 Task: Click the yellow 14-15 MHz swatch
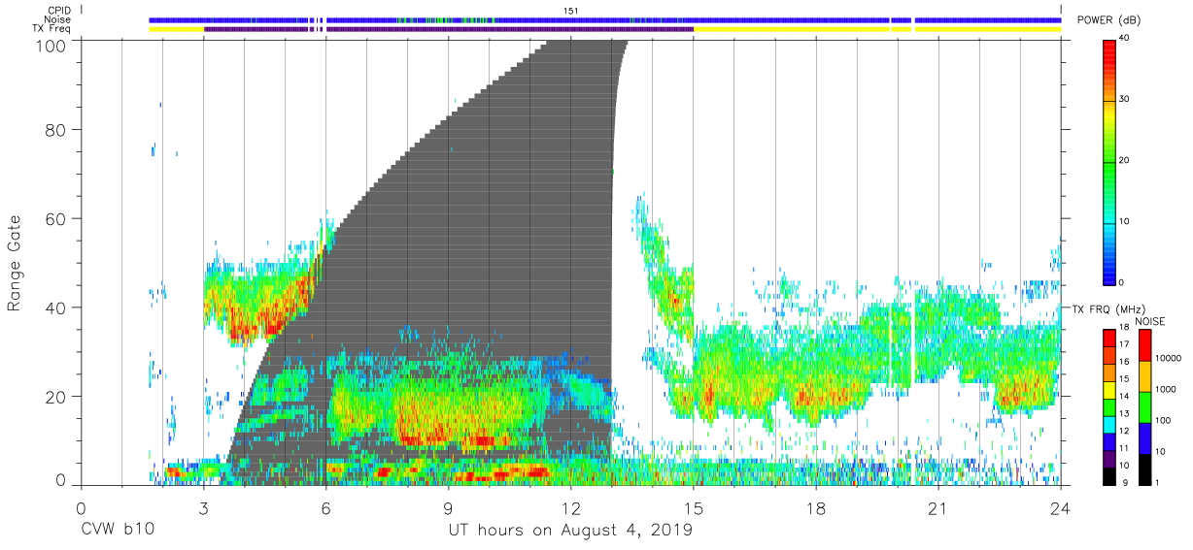(1110, 389)
